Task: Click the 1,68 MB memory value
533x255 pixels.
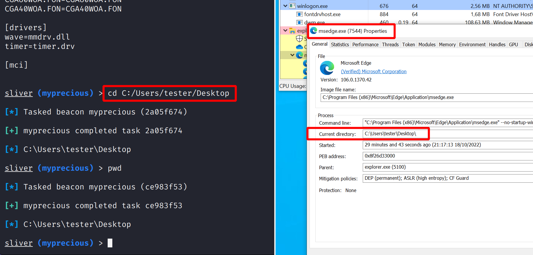Action: pyautogui.click(x=480, y=14)
